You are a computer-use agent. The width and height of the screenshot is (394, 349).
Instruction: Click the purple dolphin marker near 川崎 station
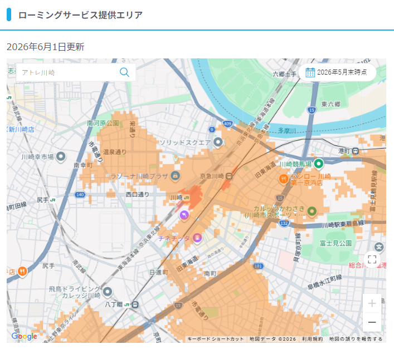point(184,215)
